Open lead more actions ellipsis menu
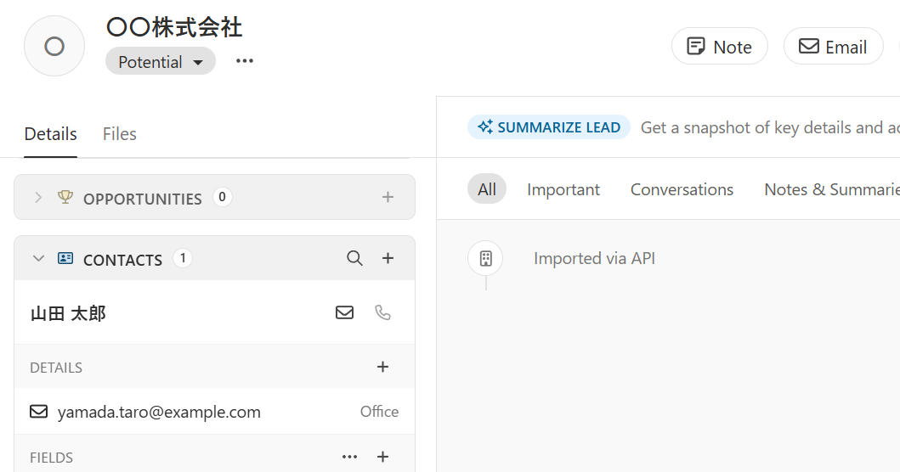 [x=245, y=61]
